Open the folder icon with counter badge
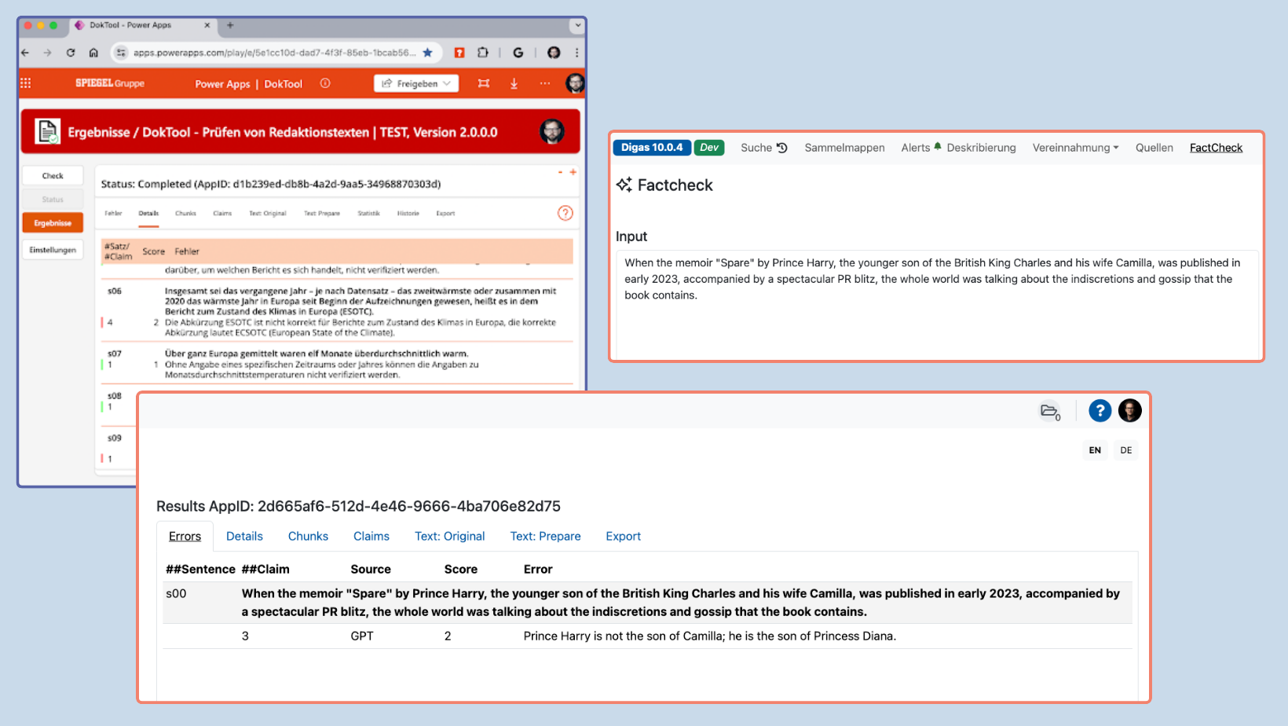1288x726 pixels. click(x=1049, y=411)
